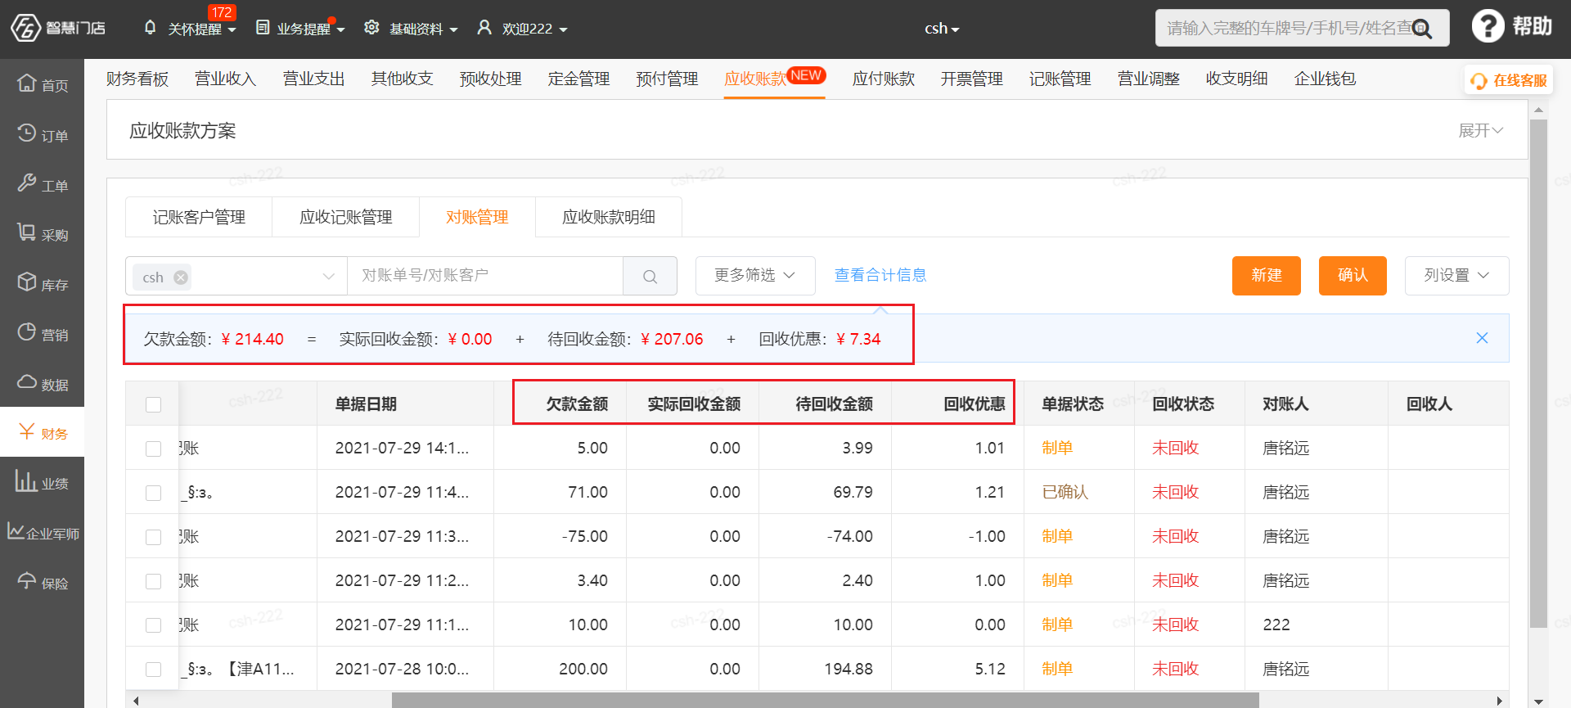The image size is (1571, 708).
Task: Click the 在线客服 button
Action: [1509, 81]
